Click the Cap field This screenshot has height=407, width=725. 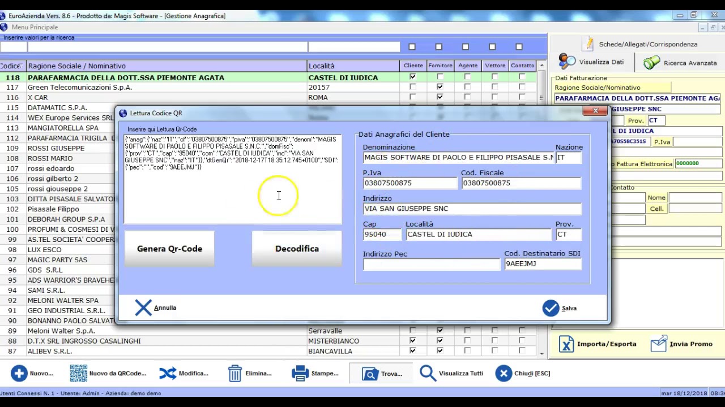pyautogui.click(x=382, y=234)
